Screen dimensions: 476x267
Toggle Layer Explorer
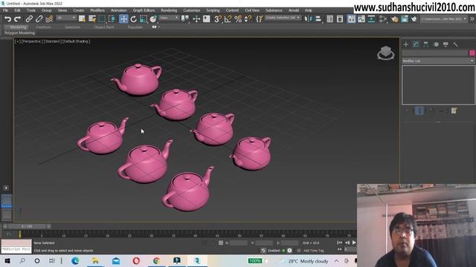tap(340, 19)
